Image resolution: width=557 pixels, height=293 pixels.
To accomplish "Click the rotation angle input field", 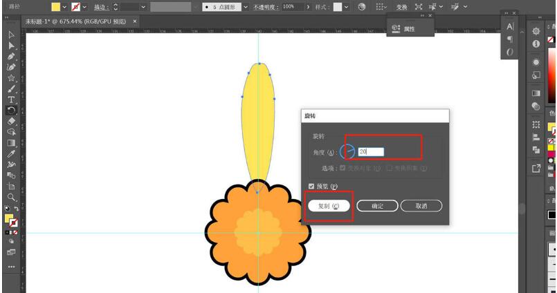I will [370, 151].
